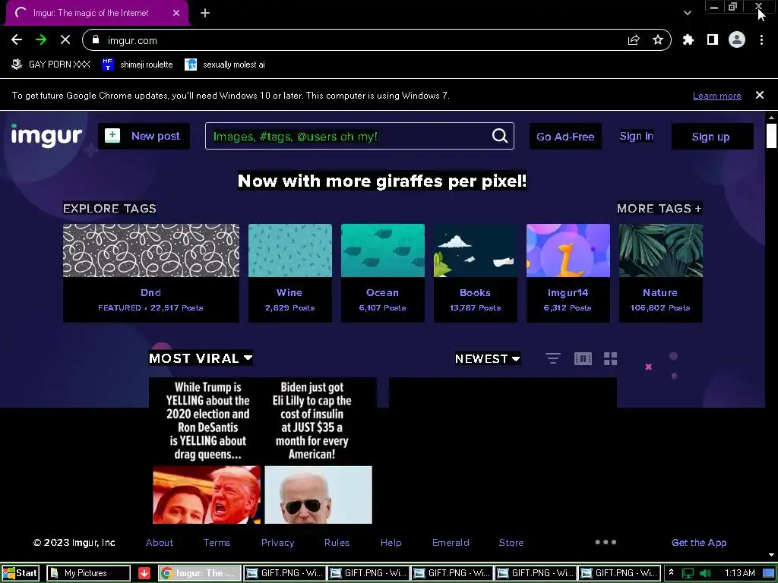This screenshot has height=583, width=778.
Task: Click the imgur logo
Action: point(46,135)
